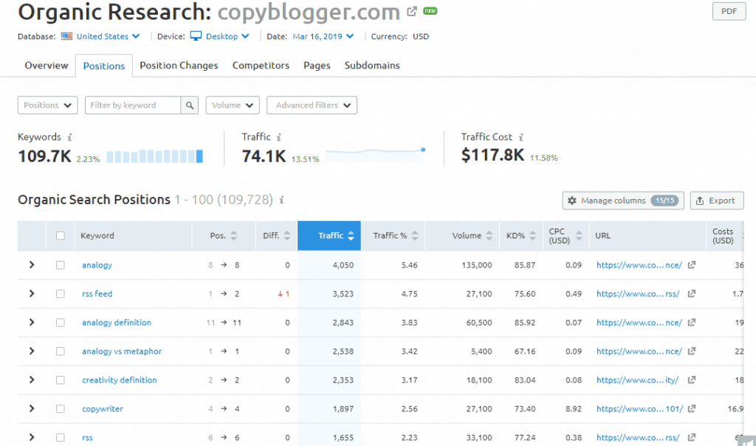The image size is (756, 446).
Task: Click the Keywords bar chart
Action: point(154,156)
